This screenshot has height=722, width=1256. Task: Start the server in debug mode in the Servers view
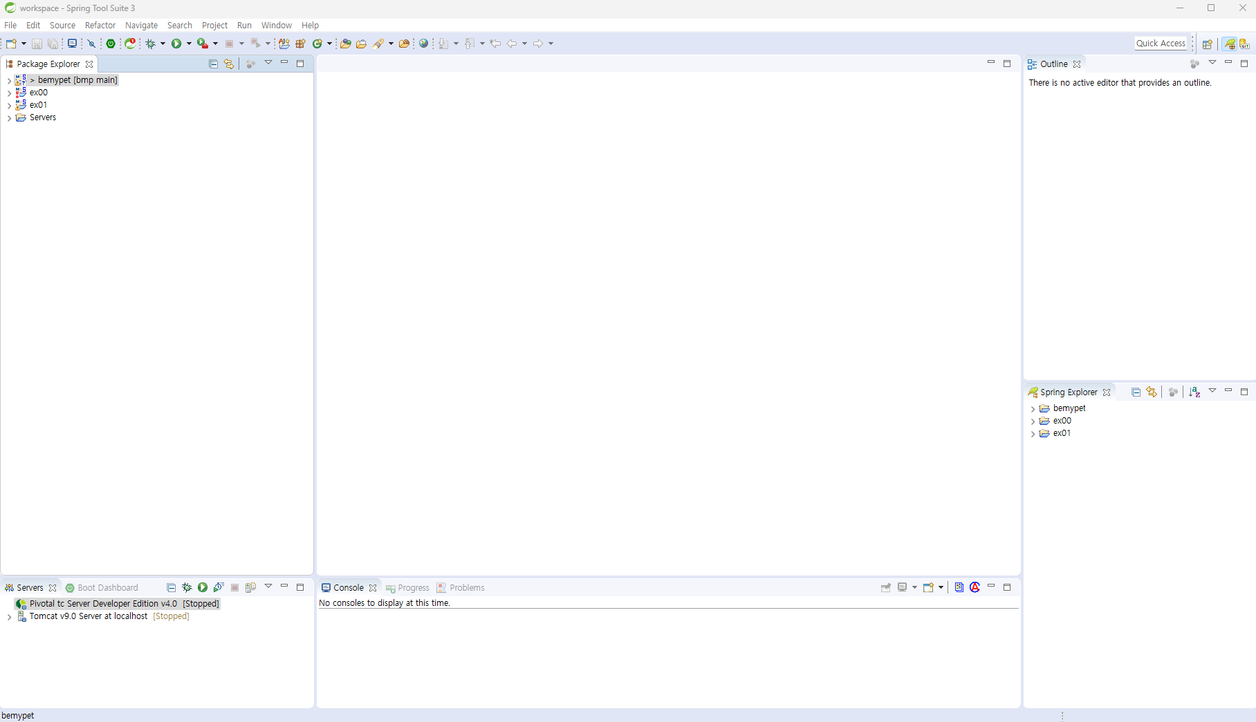[187, 587]
